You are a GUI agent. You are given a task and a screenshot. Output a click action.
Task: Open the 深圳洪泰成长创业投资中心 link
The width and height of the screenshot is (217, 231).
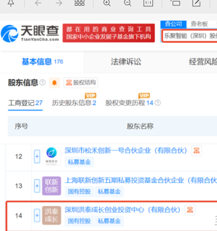pos(122,210)
